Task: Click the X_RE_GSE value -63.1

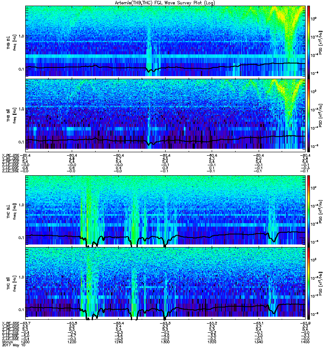Action: pyautogui.click(x=259, y=323)
